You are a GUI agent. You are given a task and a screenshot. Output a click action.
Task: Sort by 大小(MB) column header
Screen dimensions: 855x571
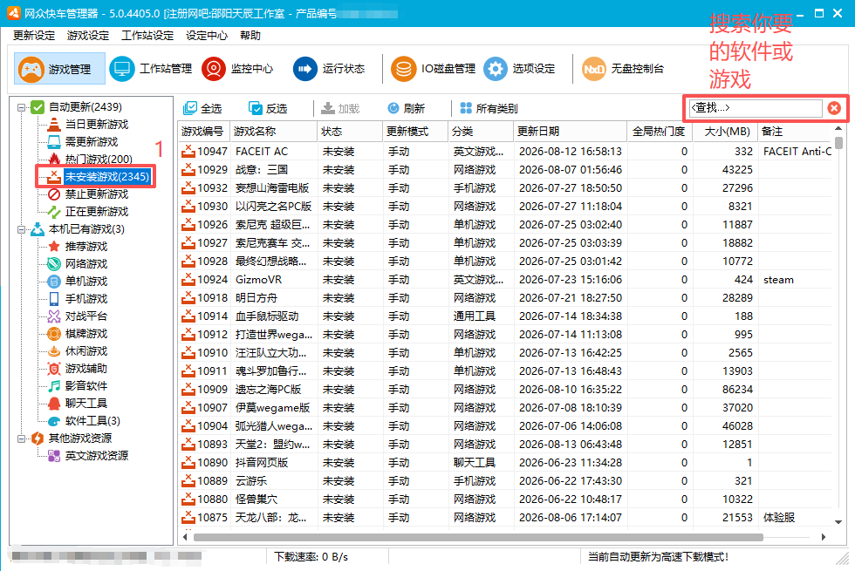tap(725, 132)
